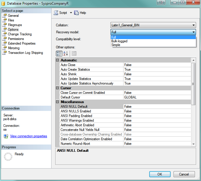Select Extended Properties page icon
Screen dimensions: 201x181
click(x=4, y=43)
